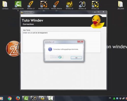Click the blue square tray icon
The width and height of the screenshot is (127, 101).
(x=117, y=98)
